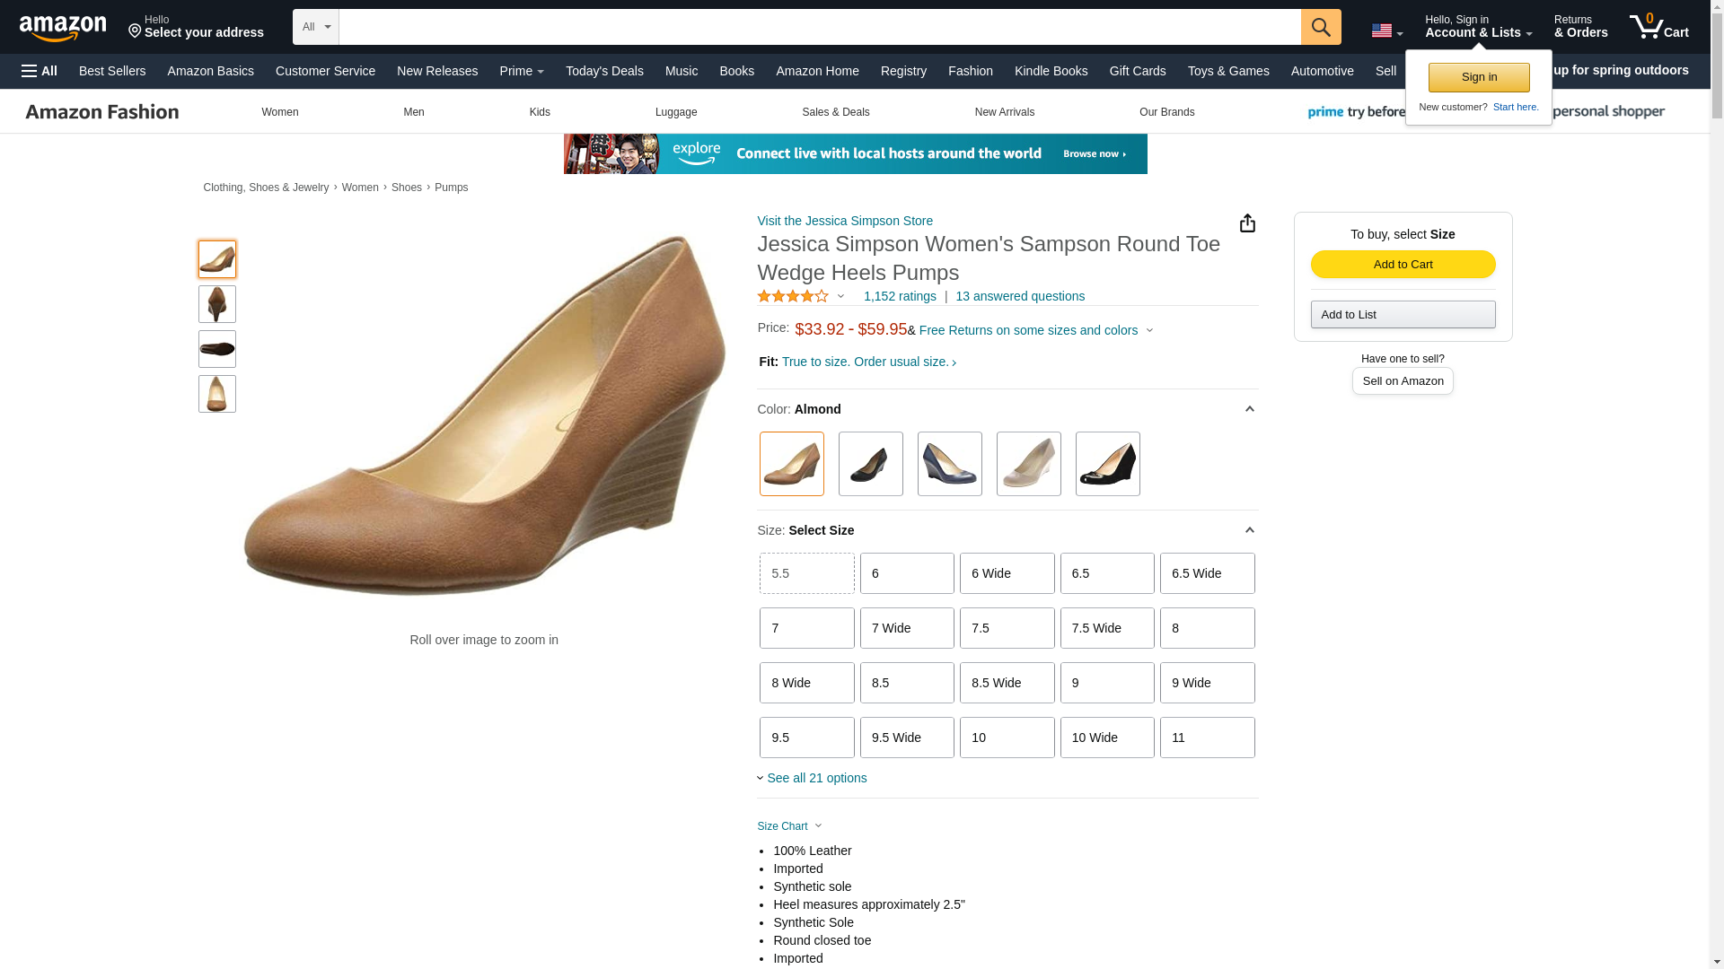Select size 7.5 Wide

1106,628
